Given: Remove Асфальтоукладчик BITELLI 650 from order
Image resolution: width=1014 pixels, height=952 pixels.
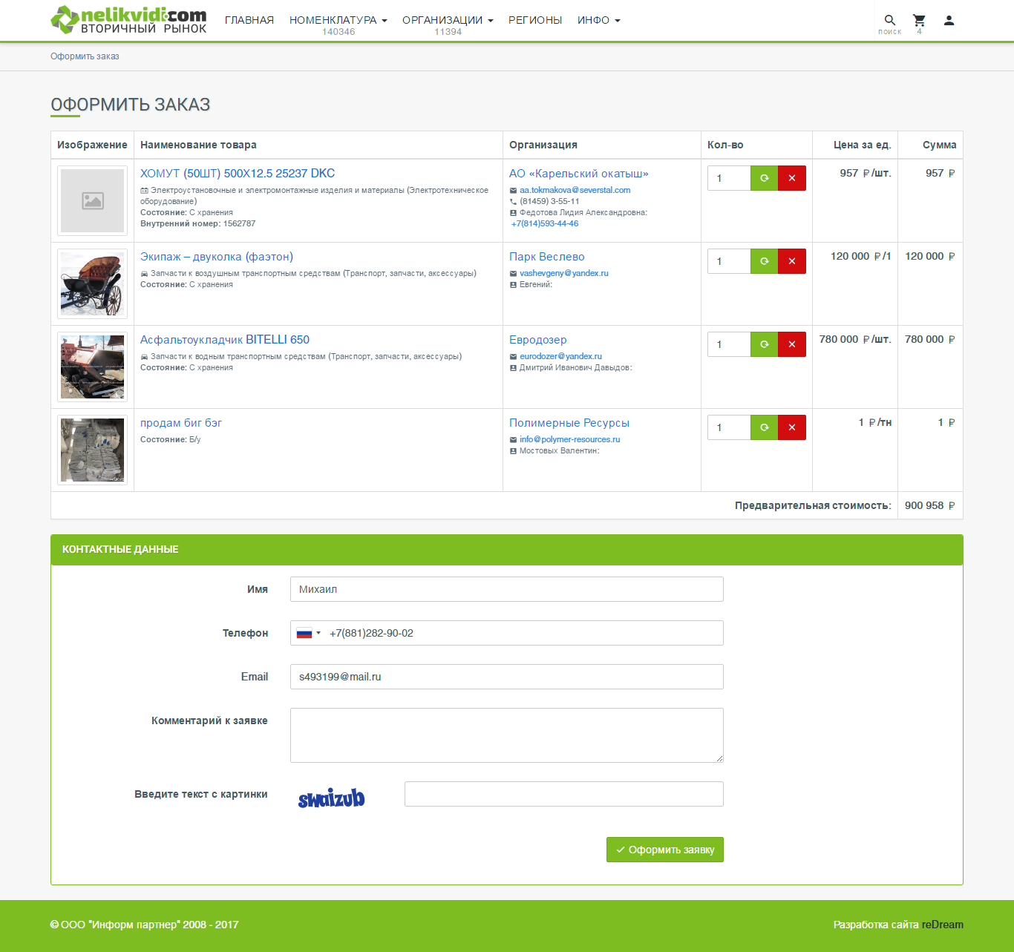Looking at the screenshot, I should 792,344.
